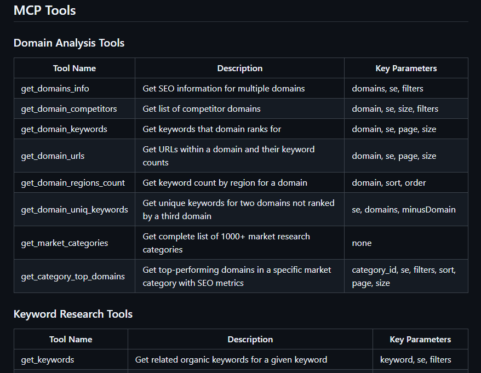The image size is (481, 373).
Task: Click the MCP Tools heading
Action: click(x=45, y=10)
